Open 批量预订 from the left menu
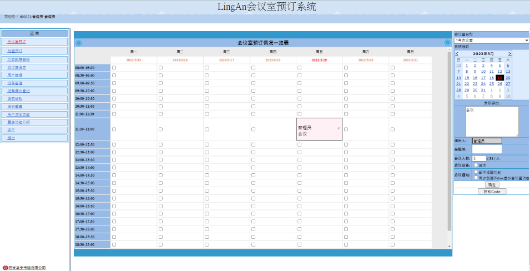The height and width of the screenshot is (271, 530). [16, 50]
